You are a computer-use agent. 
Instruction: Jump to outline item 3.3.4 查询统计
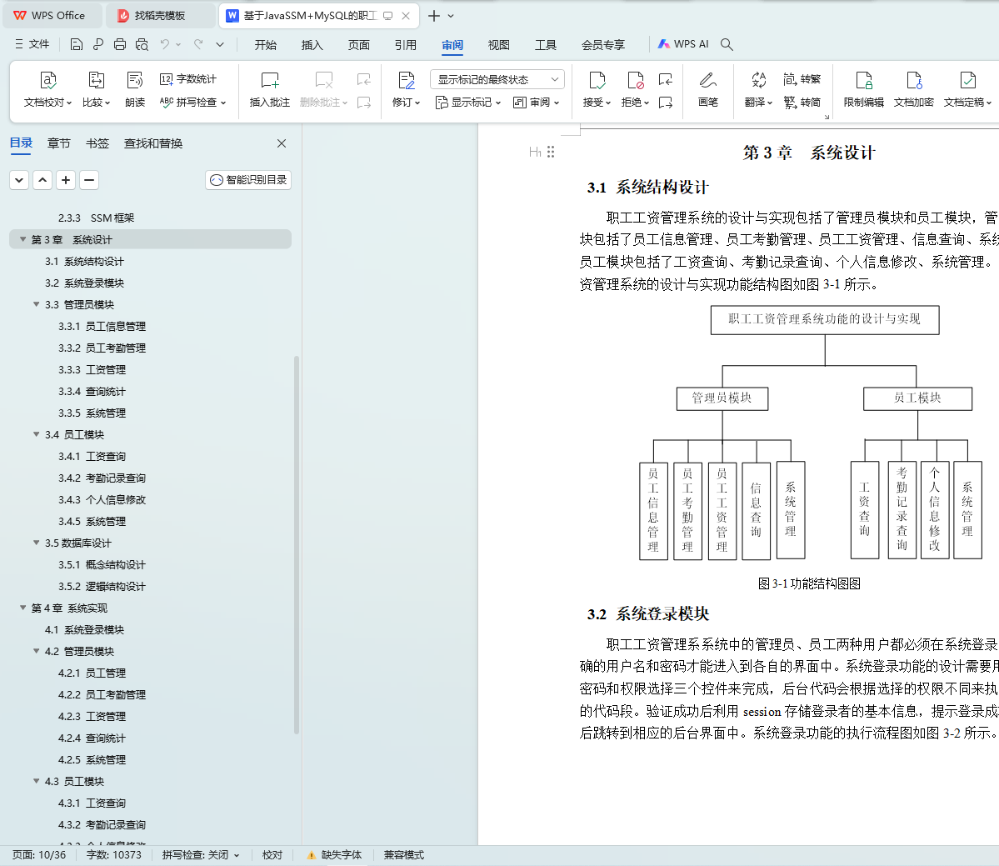pos(92,391)
